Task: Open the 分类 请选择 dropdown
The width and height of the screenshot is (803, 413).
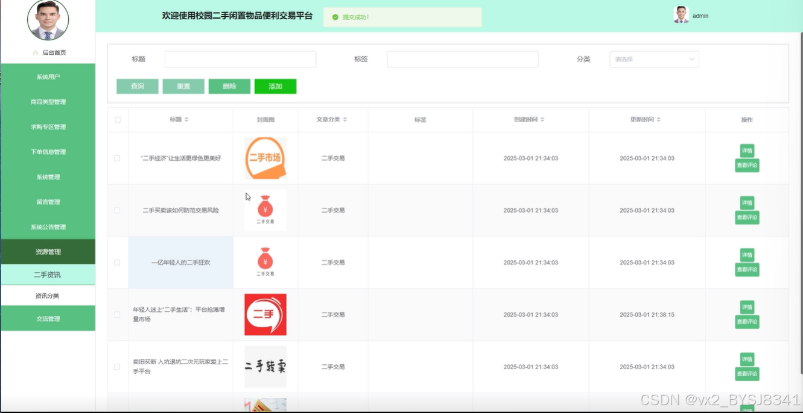Action: click(654, 59)
